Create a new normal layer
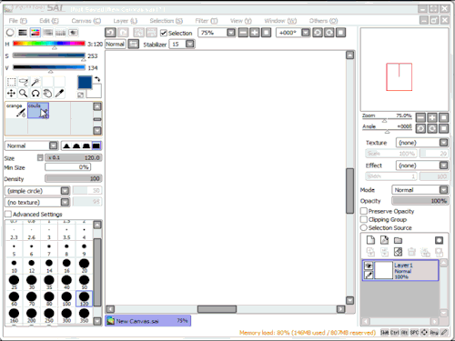The height and width of the screenshot is (341, 455). pos(370,240)
